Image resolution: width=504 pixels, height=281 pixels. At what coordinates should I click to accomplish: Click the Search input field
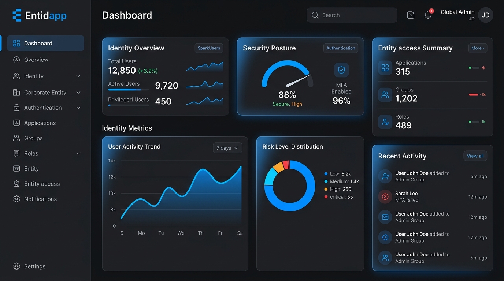click(x=352, y=15)
